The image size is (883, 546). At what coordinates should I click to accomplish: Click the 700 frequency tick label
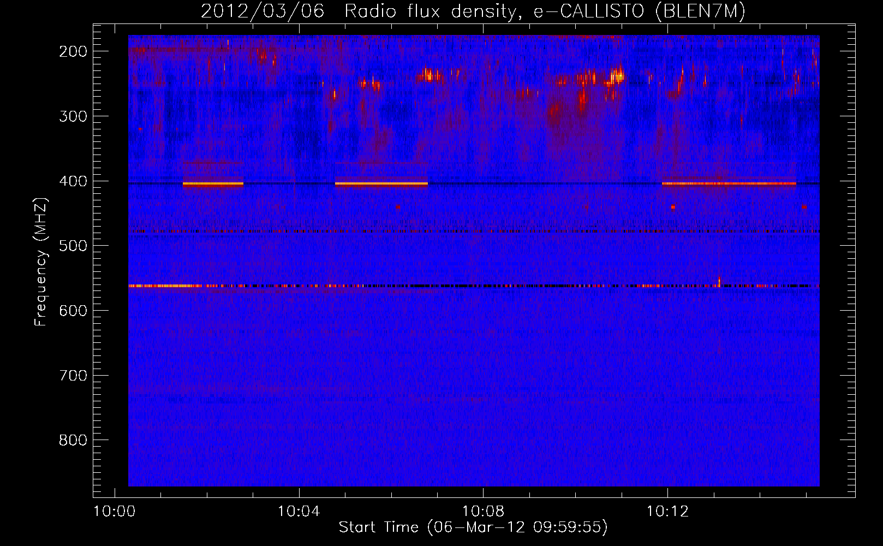pyautogui.click(x=73, y=376)
